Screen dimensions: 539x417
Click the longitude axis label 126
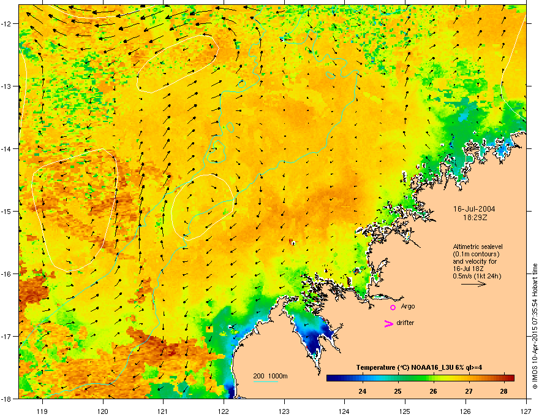466,411
